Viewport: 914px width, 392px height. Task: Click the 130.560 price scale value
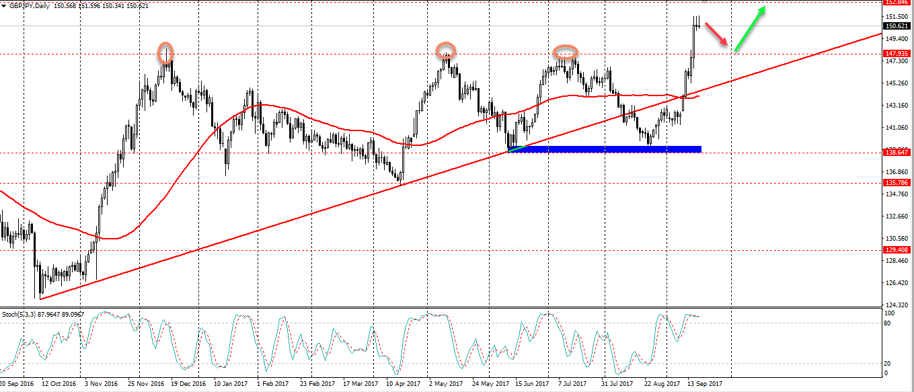click(897, 239)
